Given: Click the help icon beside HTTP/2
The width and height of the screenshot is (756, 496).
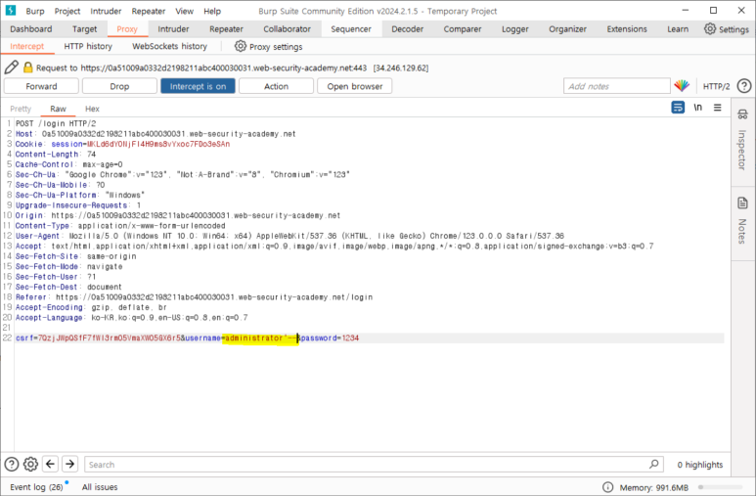Looking at the screenshot, I should click(744, 86).
